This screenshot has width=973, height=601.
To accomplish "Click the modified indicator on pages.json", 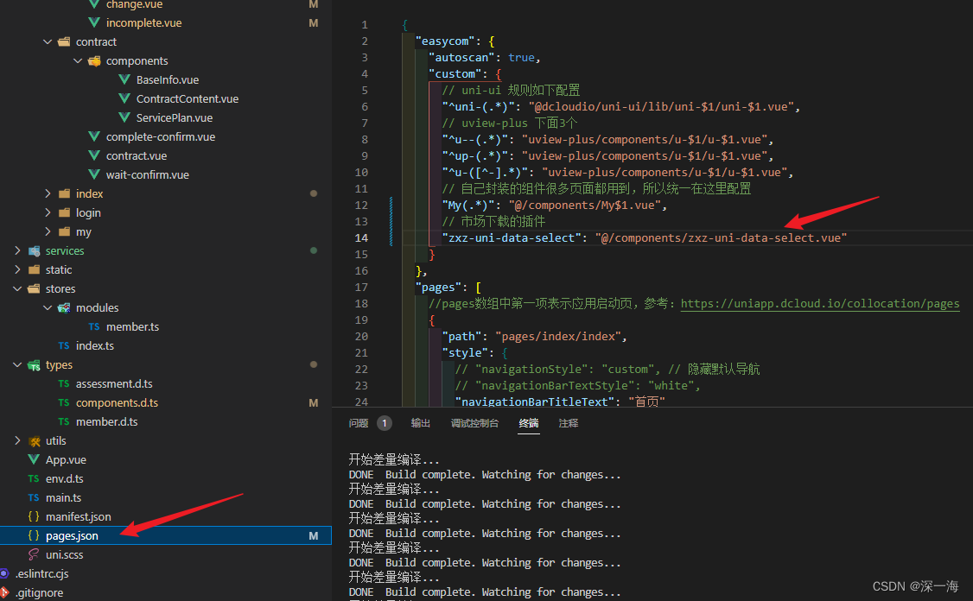I will [314, 535].
